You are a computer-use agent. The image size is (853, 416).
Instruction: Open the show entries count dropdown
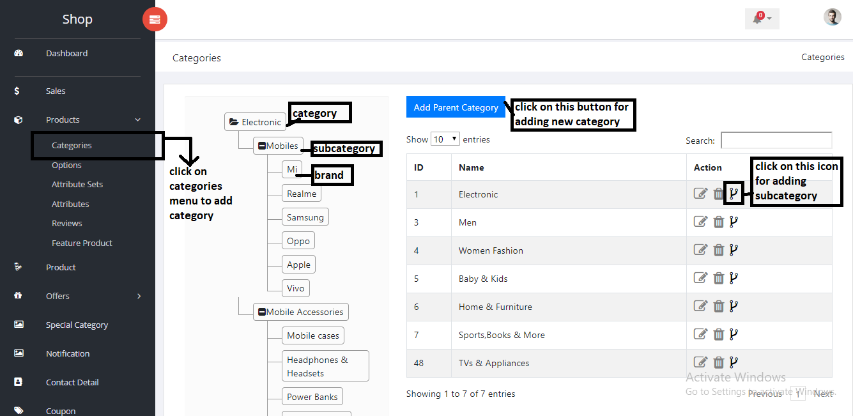click(445, 139)
